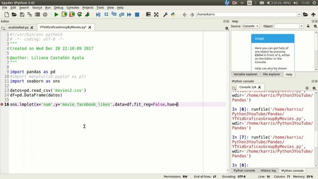Screen dimensions: 318x179
Task: Open the Debug menu
Action: (59, 7)
